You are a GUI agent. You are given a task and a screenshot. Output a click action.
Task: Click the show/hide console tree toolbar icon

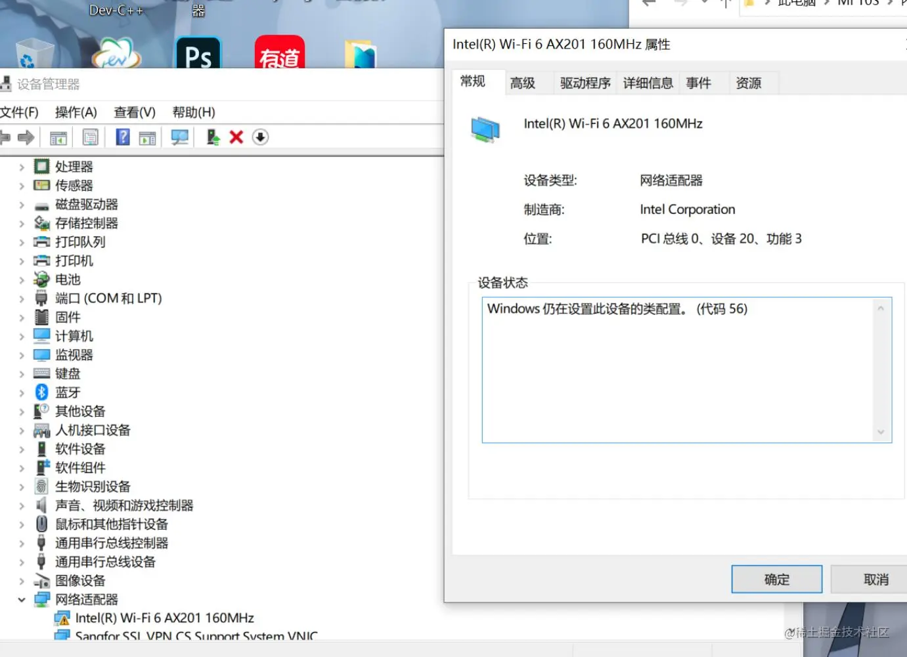[x=58, y=137]
